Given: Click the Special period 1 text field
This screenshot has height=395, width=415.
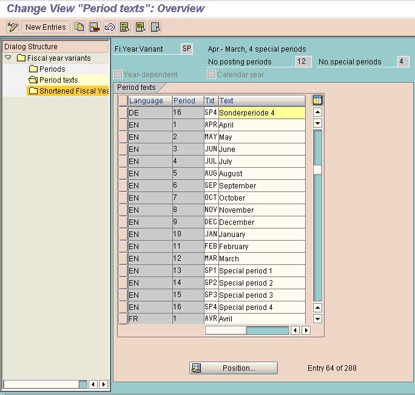Looking at the screenshot, I should [x=261, y=271].
